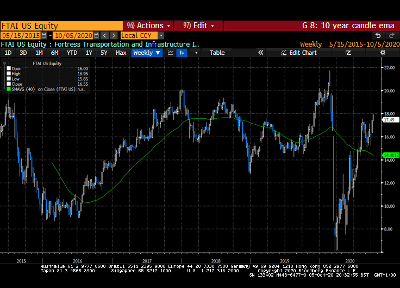The image size is (400, 288).
Task: Click the green moving average value 14.4012
Action: pos(391,155)
